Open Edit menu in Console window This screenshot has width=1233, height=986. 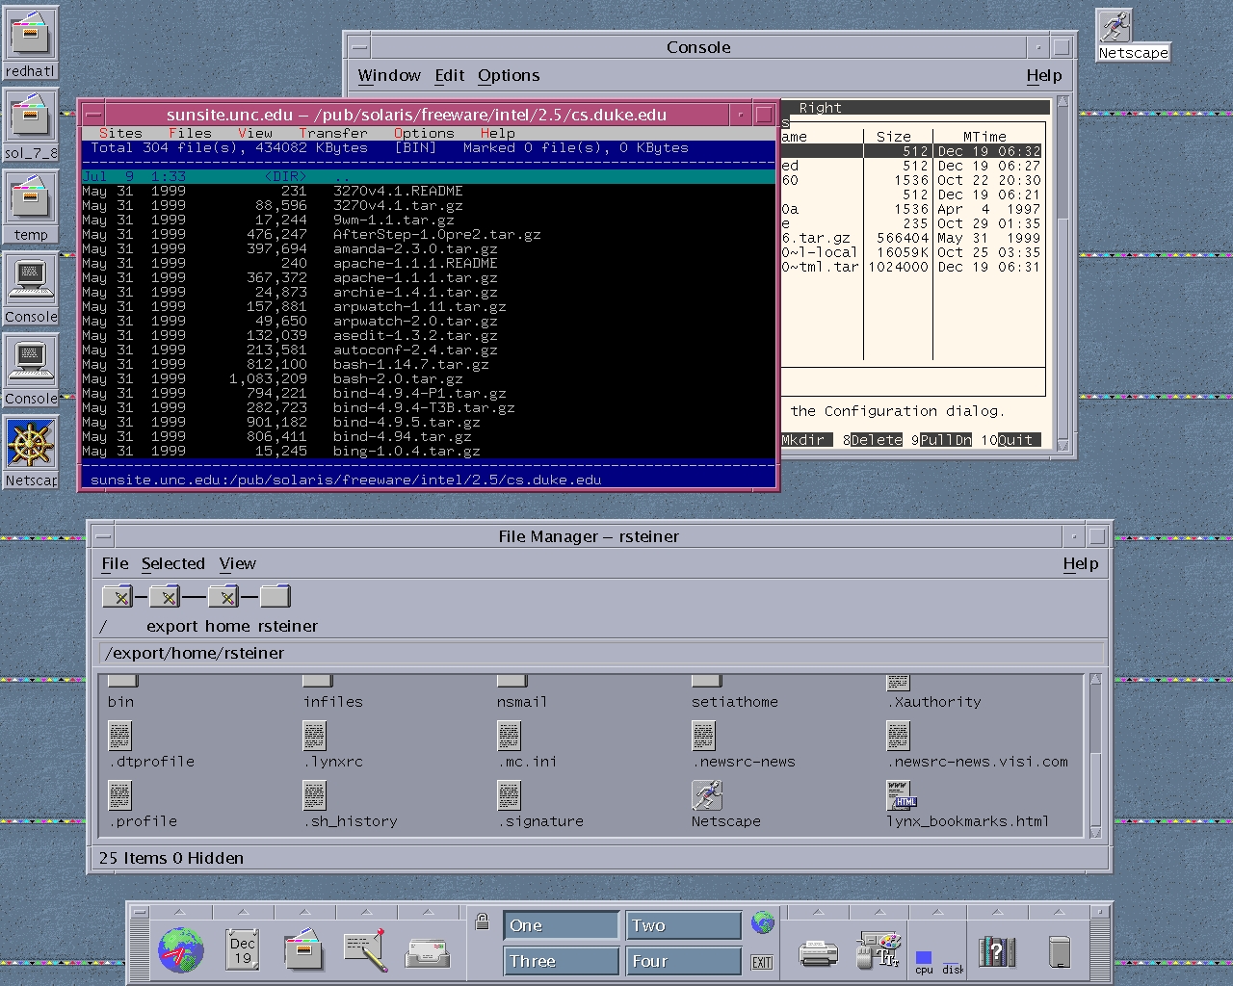pyautogui.click(x=450, y=75)
